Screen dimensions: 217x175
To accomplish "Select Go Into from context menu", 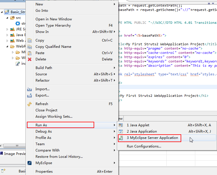I will pyautogui.click(x=72, y=11).
